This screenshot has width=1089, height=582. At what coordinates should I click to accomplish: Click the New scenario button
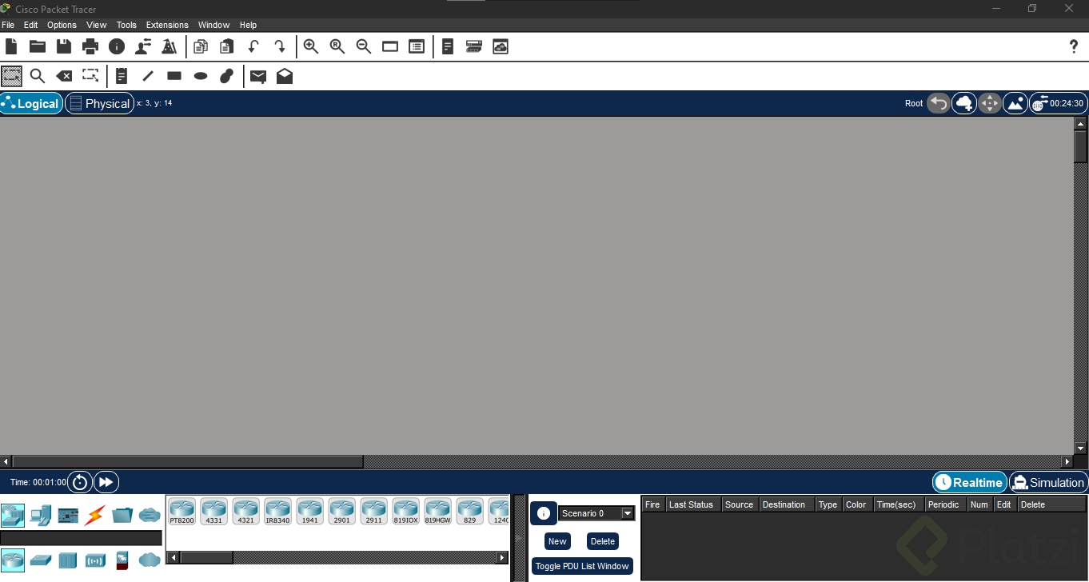pos(557,541)
